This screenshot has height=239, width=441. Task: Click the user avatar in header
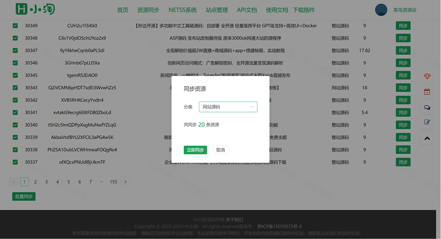click(381, 10)
